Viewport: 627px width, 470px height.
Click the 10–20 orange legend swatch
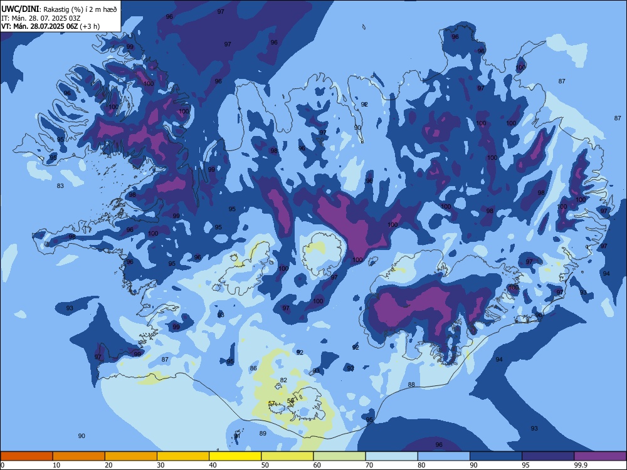point(79,456)
